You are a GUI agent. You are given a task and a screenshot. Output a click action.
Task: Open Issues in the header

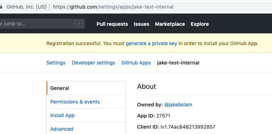coord(141,24)
